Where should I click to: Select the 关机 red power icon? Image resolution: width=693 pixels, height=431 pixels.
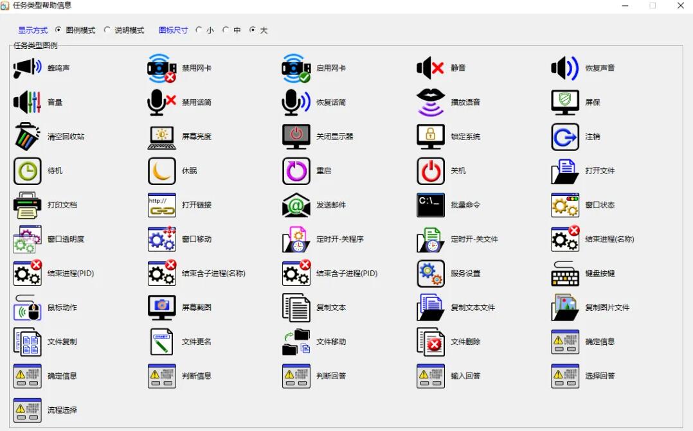[430, 171]
